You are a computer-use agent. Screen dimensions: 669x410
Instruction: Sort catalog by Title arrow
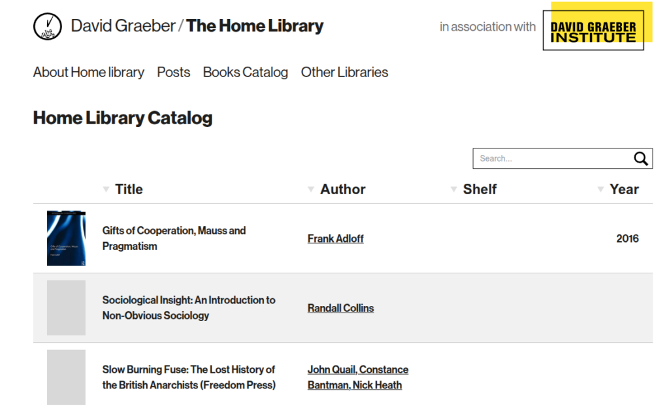[x=106, y=189]
